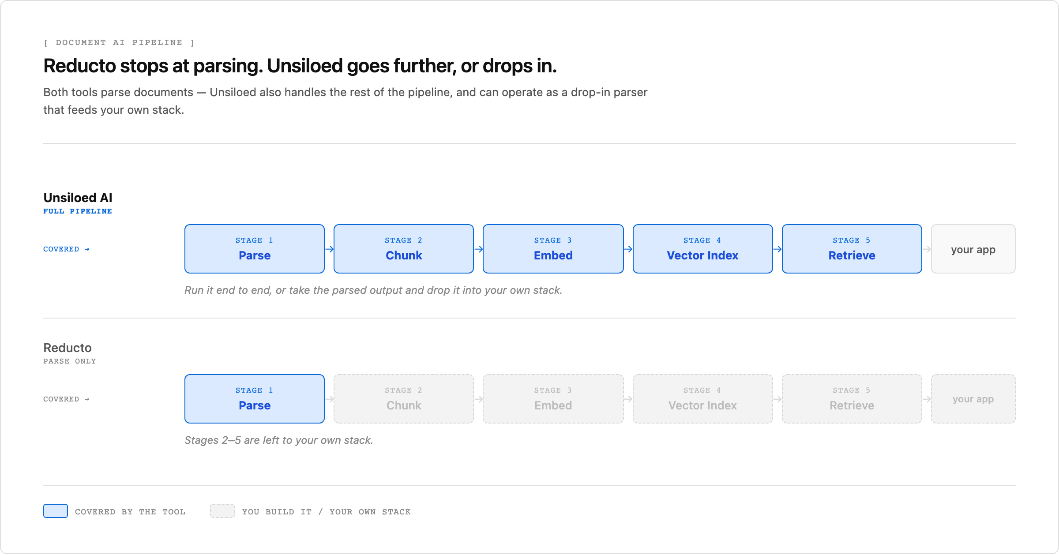Click the grey 'COVERED →' label in Reducto row

(66, 399)
